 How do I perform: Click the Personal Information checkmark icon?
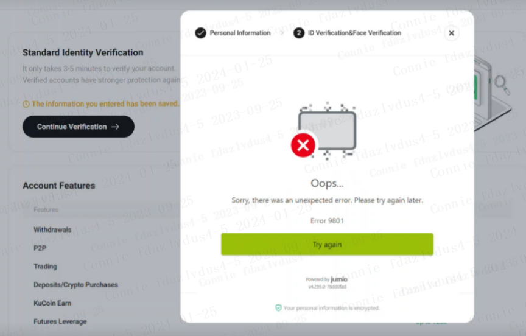[200, 33]
